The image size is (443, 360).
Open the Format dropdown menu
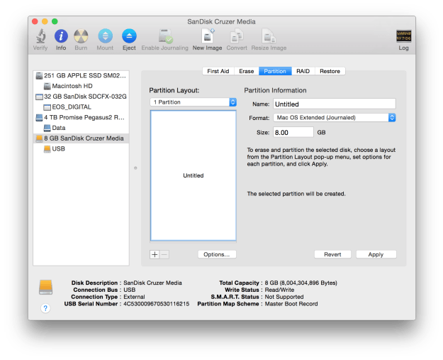(x=335, y=118)
